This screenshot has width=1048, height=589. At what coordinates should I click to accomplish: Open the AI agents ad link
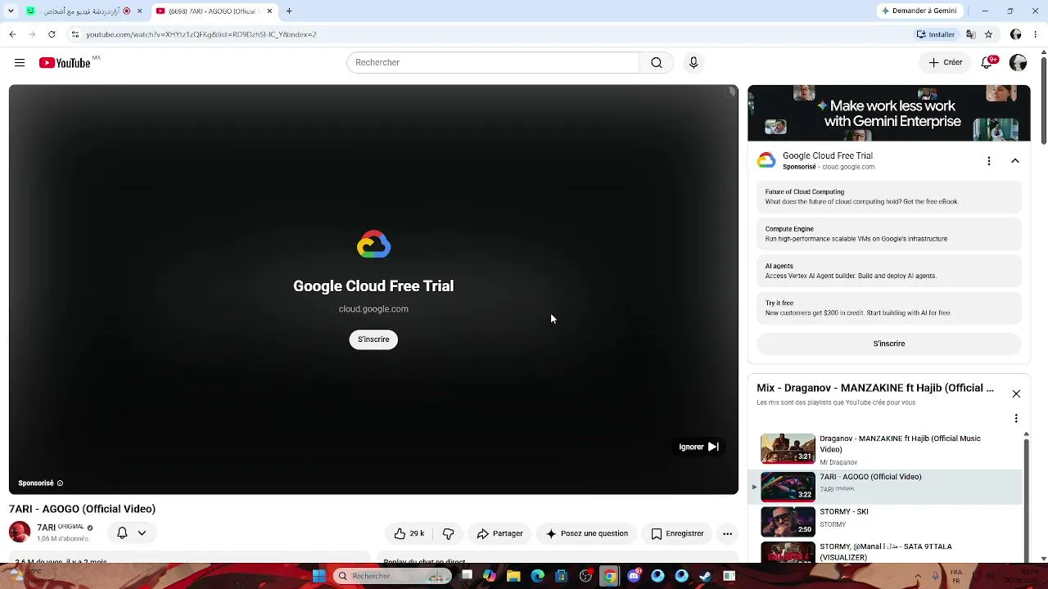(x=889, y=271)
